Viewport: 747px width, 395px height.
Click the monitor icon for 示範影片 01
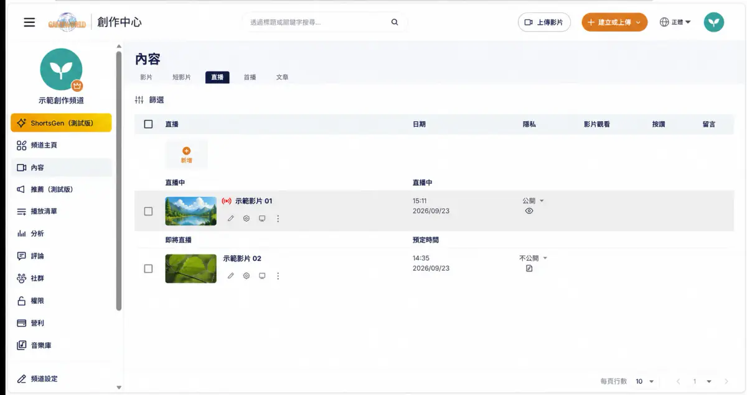[262, 219]
